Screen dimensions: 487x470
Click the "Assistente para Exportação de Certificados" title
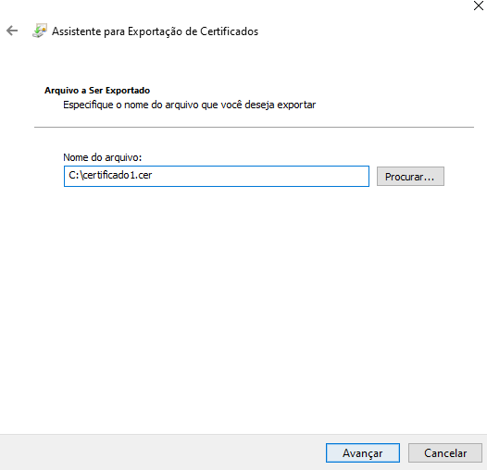click(155, 31)
